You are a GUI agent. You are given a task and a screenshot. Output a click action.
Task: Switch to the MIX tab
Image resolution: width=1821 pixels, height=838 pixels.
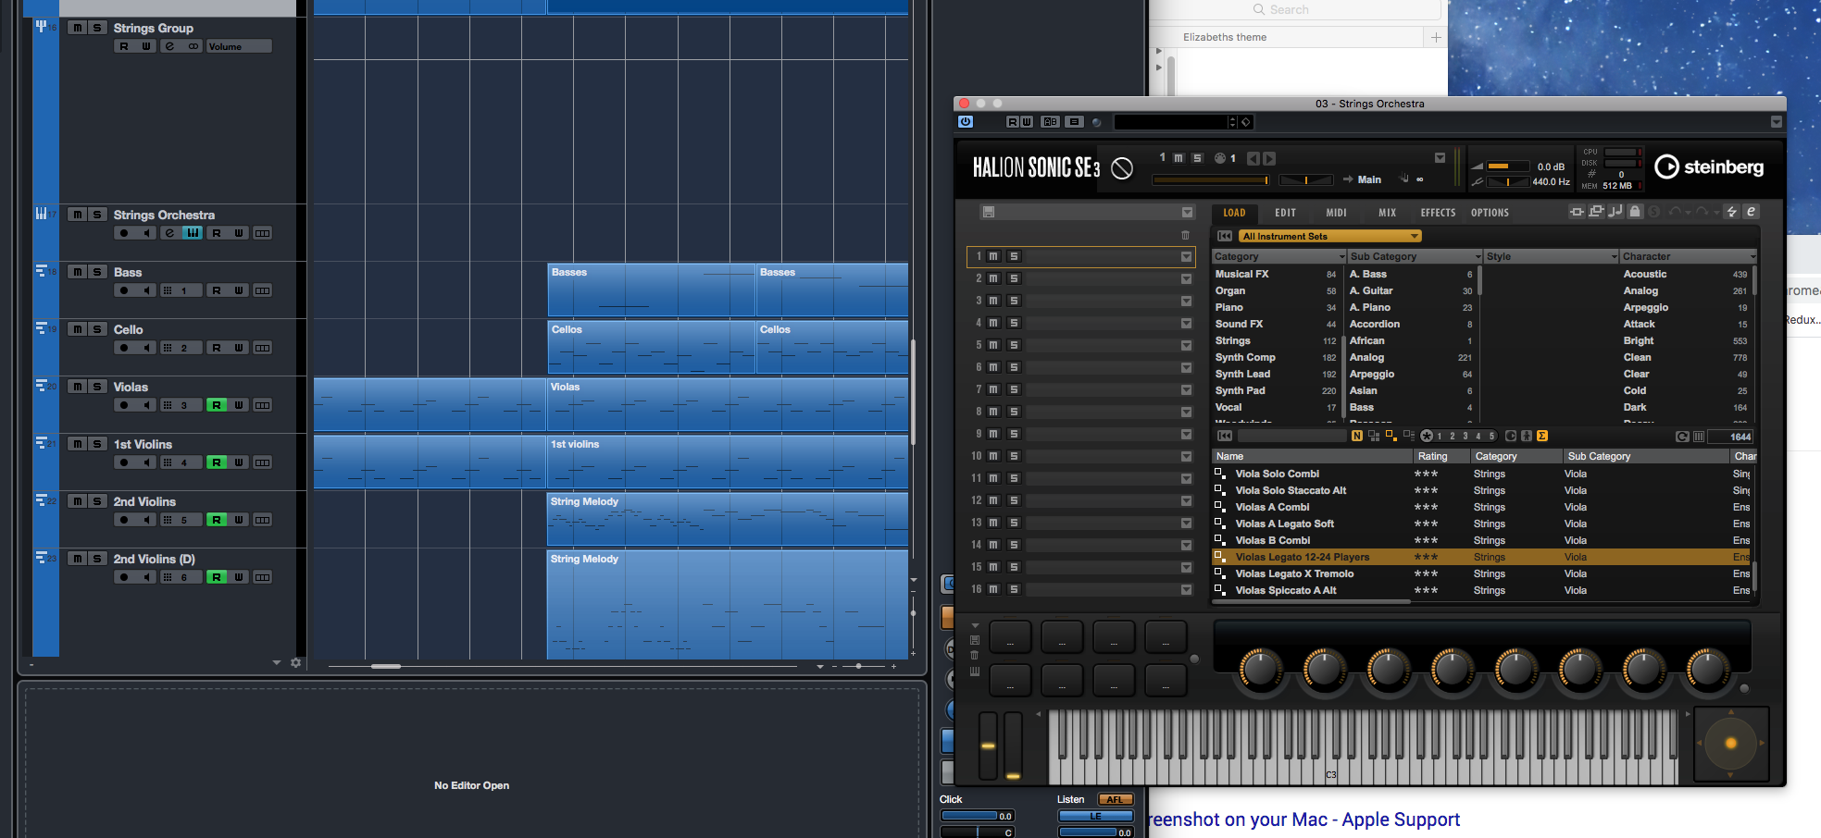1387,213
